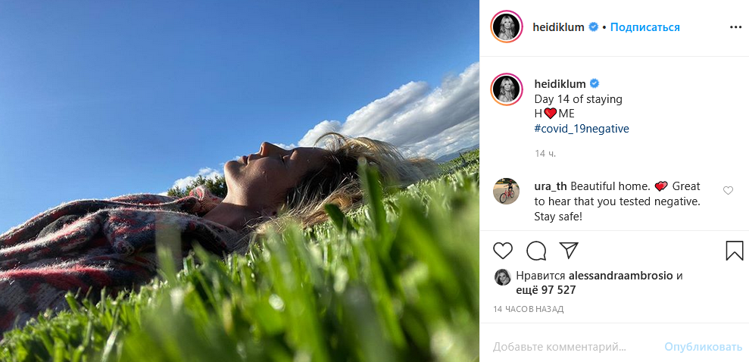Open ura_th commenter avatar
This screenshot has width=749, height=362.
(506, 191)
